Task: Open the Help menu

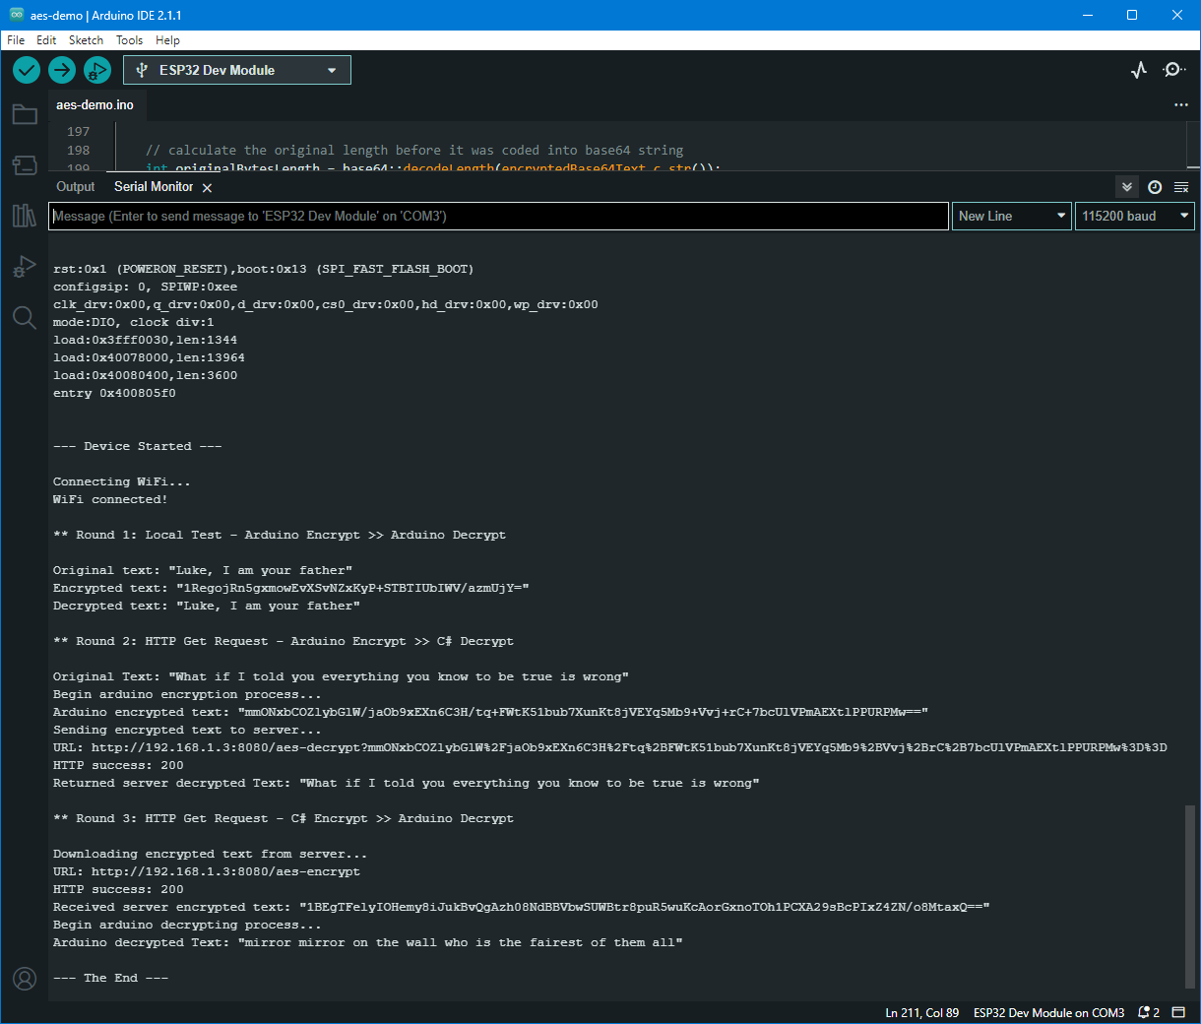Action: pos(167,40)
